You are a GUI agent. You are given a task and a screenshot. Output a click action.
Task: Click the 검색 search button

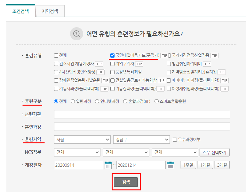pyautogui.click(x=126, y=182)
